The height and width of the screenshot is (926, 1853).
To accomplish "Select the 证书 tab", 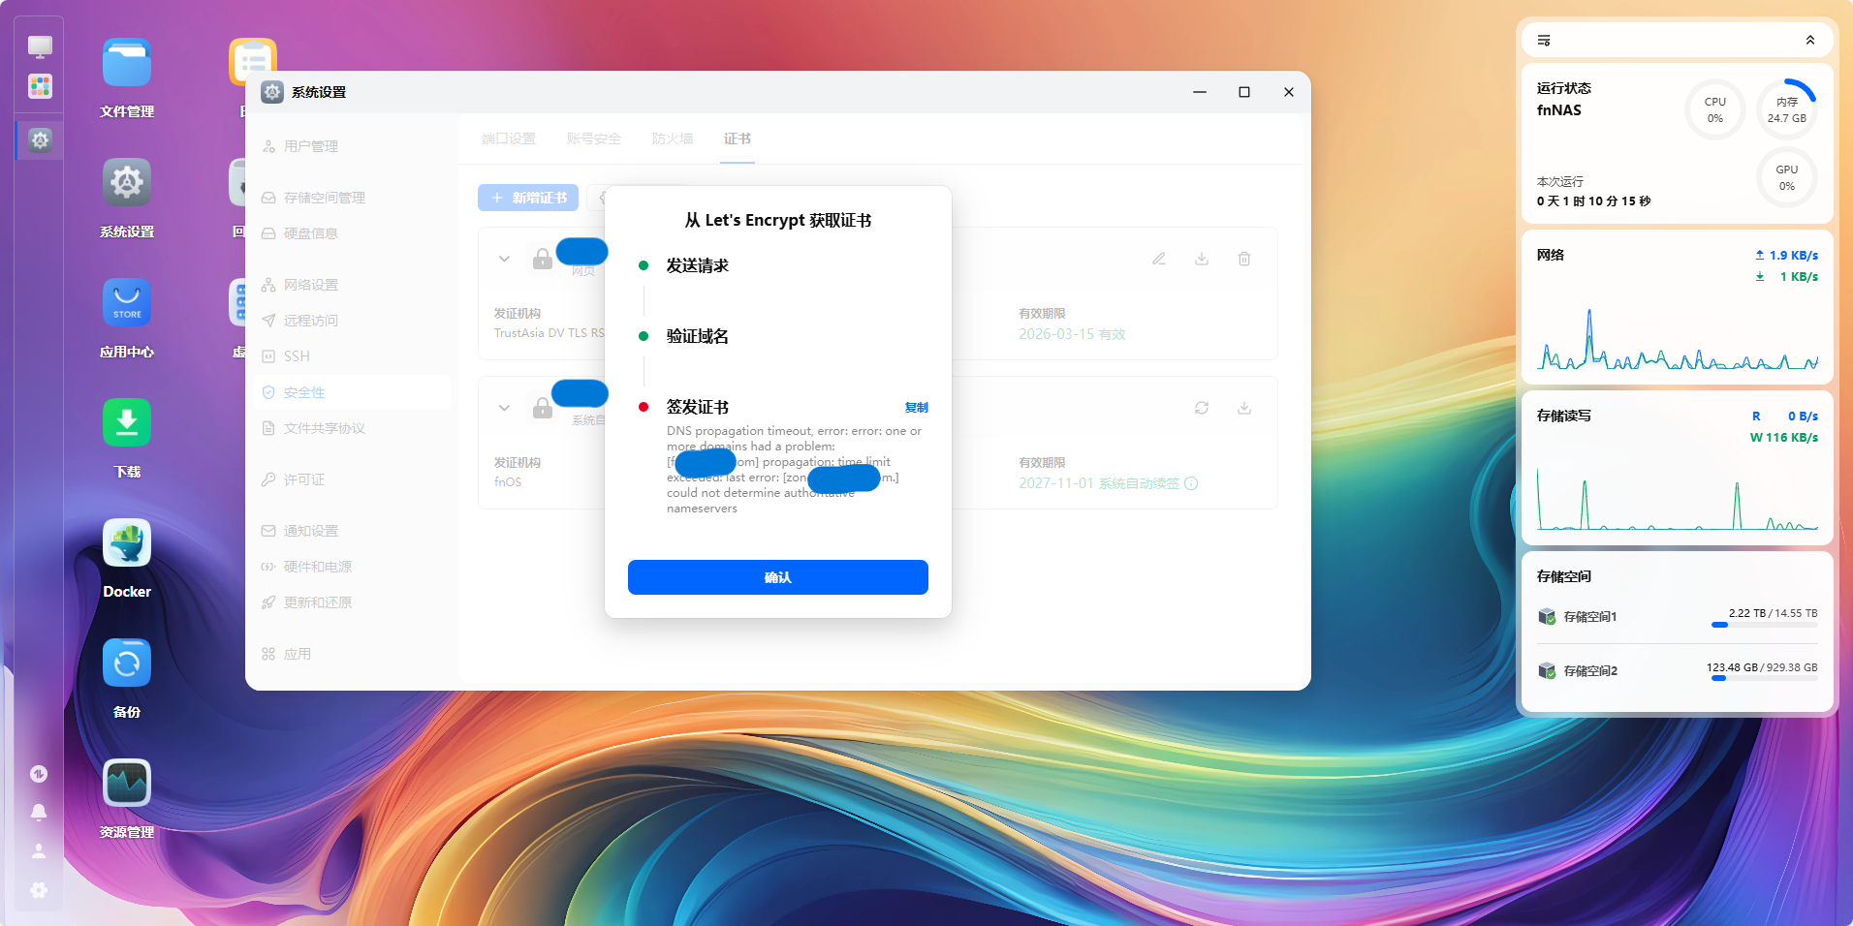I will pos(738,139).
